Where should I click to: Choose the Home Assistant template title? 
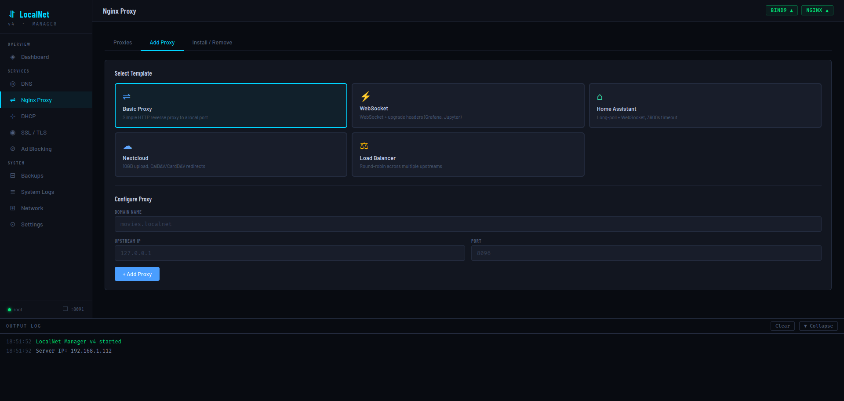pos(616,109)
